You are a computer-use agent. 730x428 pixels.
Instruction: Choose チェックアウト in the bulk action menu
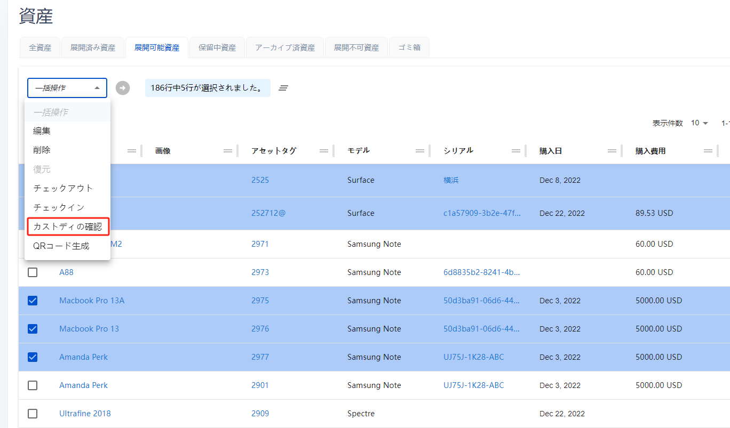[x=63, y=188]
